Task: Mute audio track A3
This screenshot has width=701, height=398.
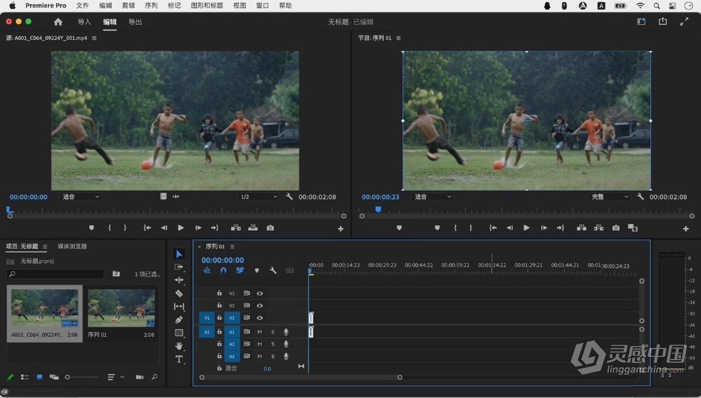Action: point(260,356)
